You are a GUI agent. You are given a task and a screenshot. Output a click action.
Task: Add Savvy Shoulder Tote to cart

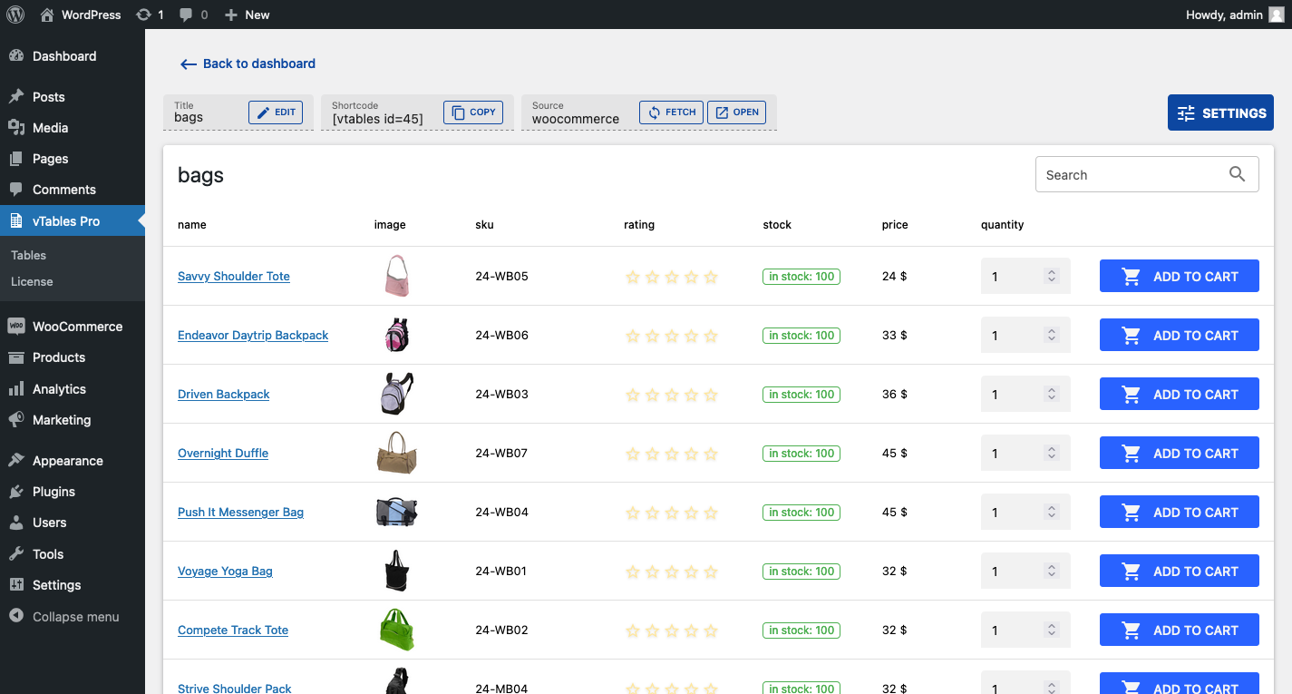tap(1180, 277)
